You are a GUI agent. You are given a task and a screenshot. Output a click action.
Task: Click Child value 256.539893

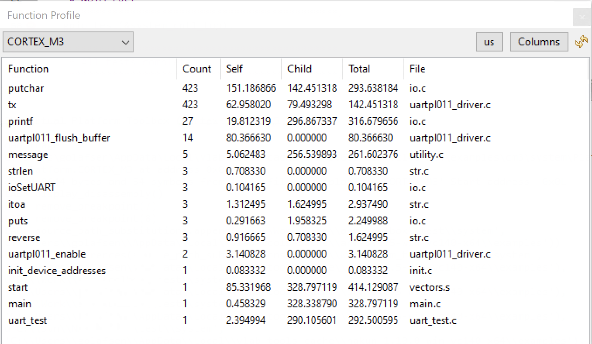[x=312, y=155]
